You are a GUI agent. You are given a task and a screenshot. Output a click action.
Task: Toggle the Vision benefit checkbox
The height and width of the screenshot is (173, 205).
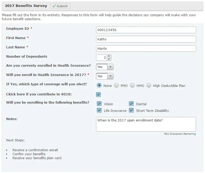click(99, 104)
